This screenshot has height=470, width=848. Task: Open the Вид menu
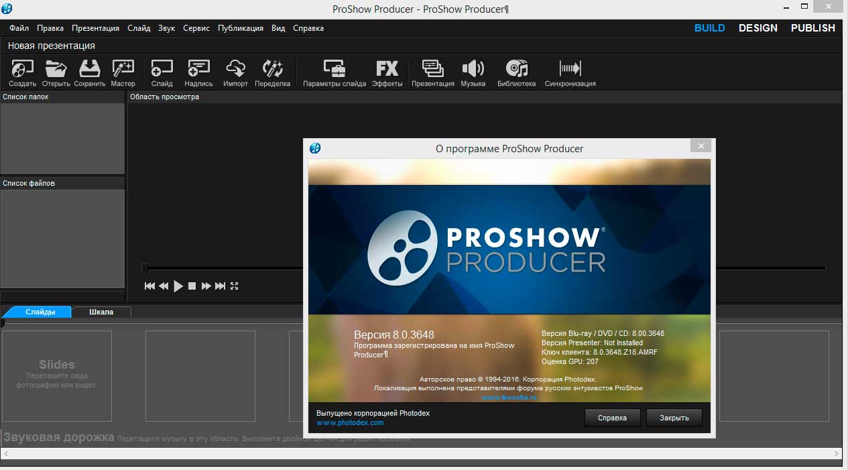click(278, 28)
